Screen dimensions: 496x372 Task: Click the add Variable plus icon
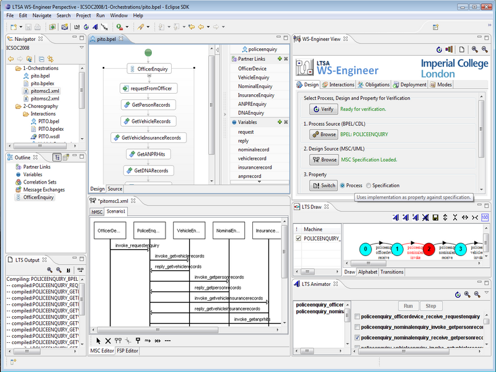click(280, 122)
